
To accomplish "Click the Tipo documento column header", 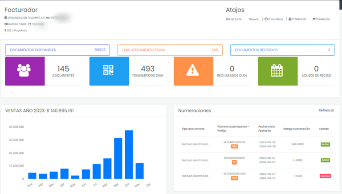I will point(193,129).
